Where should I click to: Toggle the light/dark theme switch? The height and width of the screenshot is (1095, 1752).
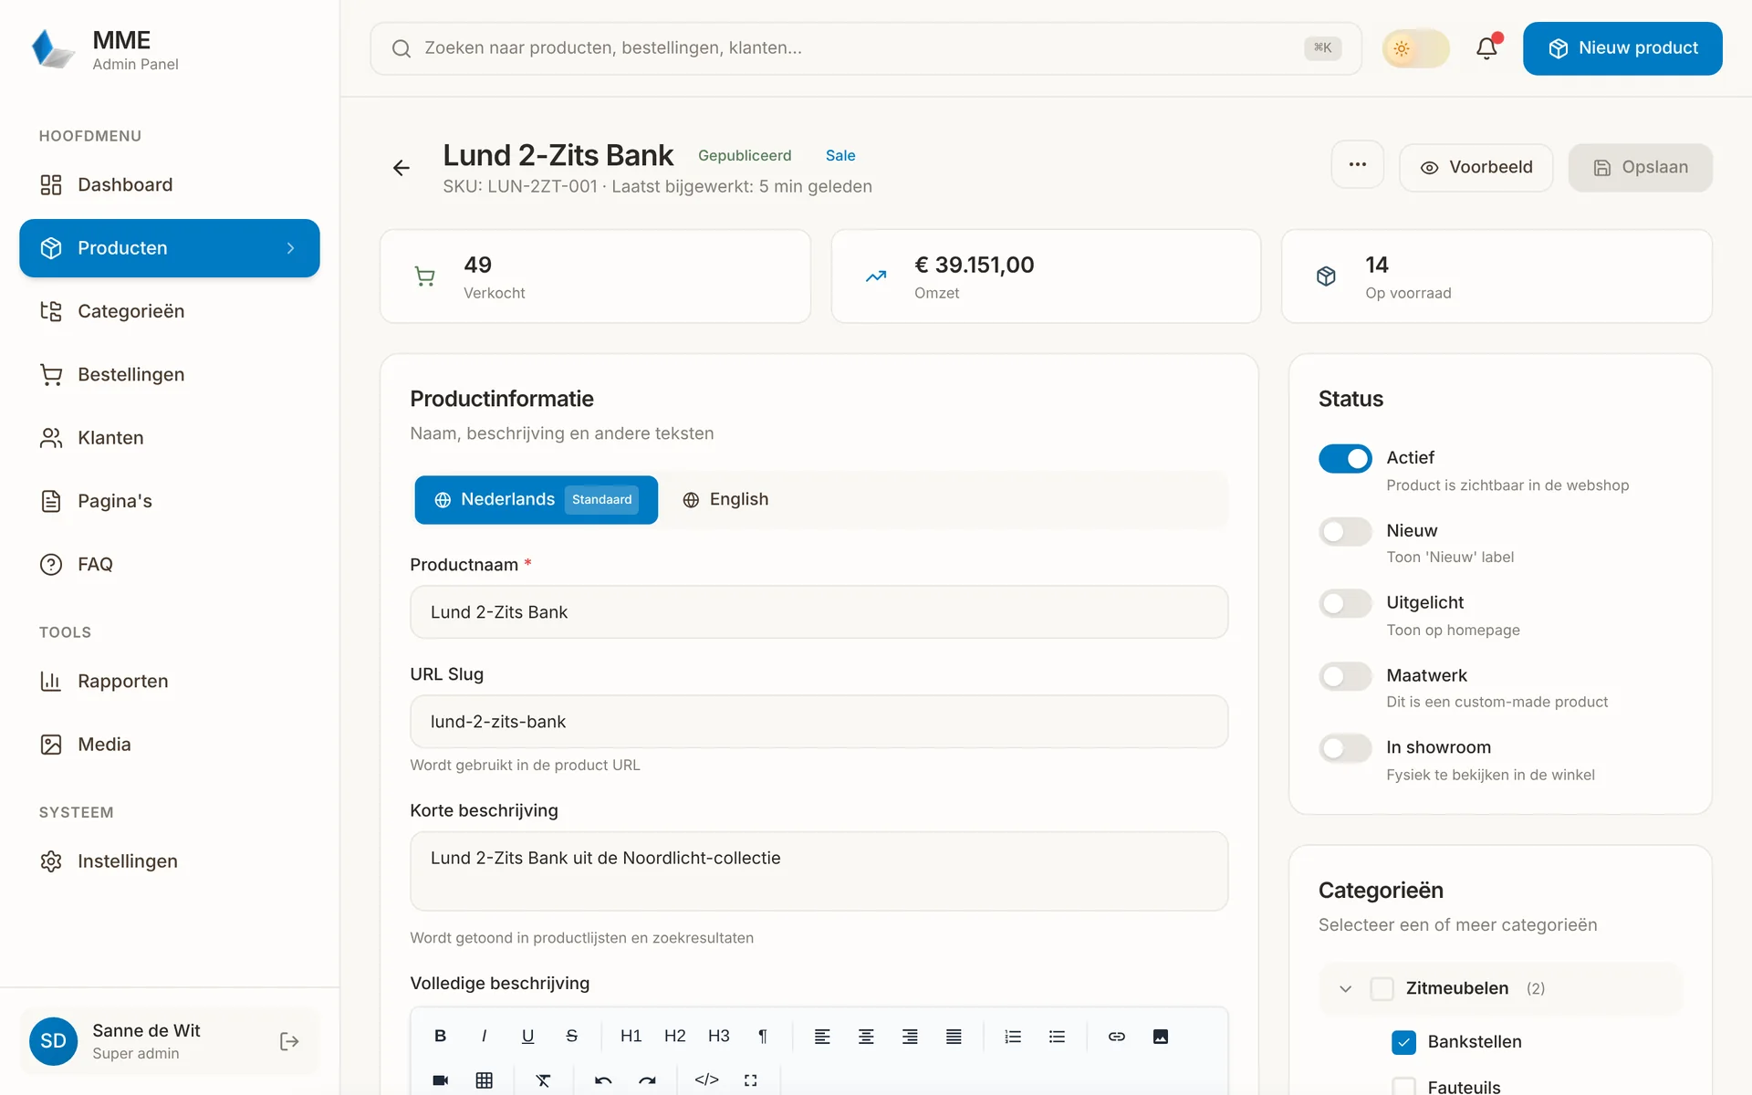(x=1415, y=48)
